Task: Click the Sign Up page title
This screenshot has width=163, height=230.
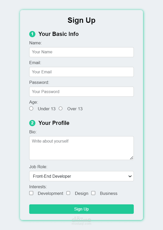Action: (81, 20)
